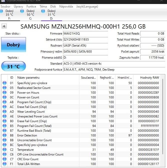The height and width of the screenshot is (168, 167).
Task: Select RAW value FFFFFFFFFFFF
Action: tap(150, 126)
